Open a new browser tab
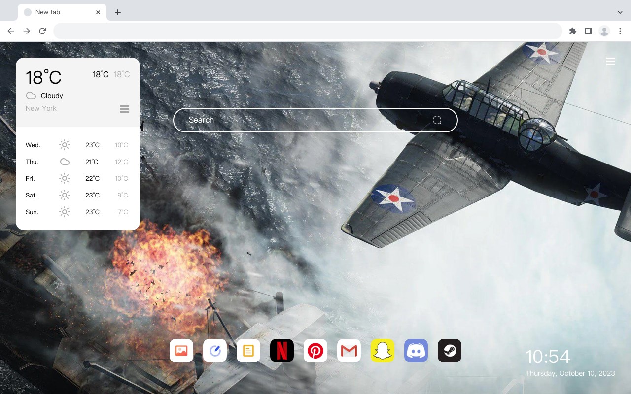631x394 pixels. point(117,12)
